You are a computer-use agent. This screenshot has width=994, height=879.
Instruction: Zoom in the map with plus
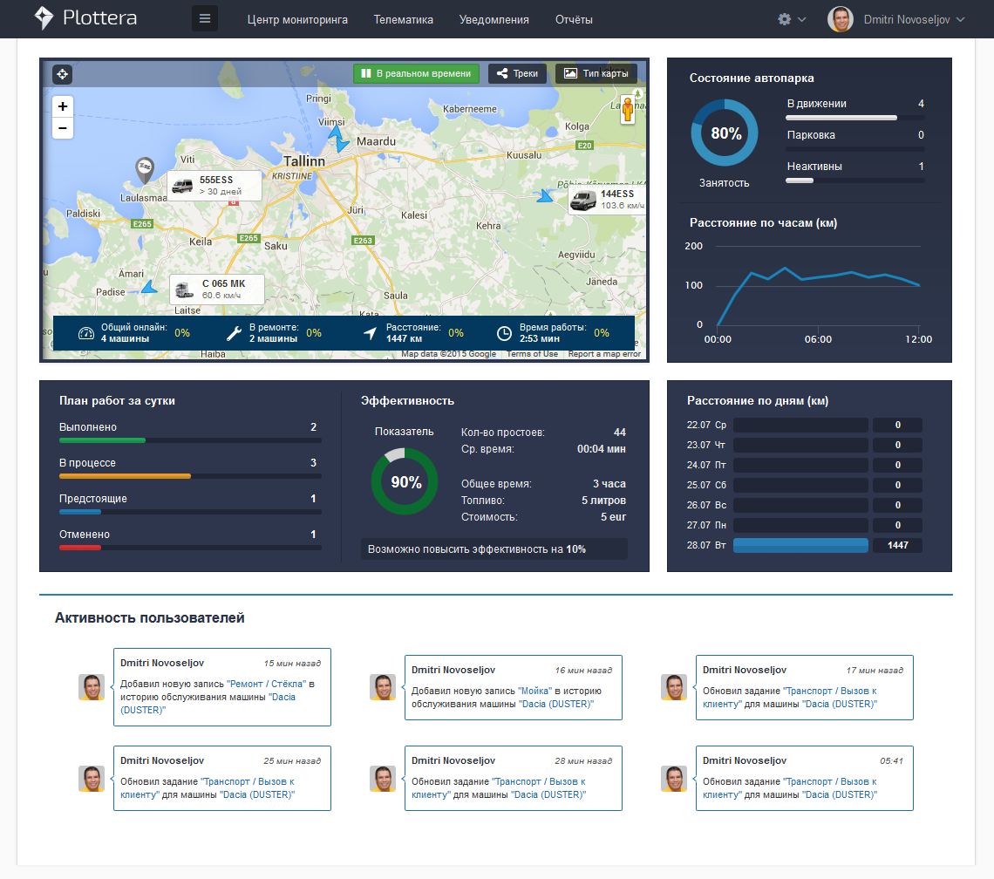(63, 106)
